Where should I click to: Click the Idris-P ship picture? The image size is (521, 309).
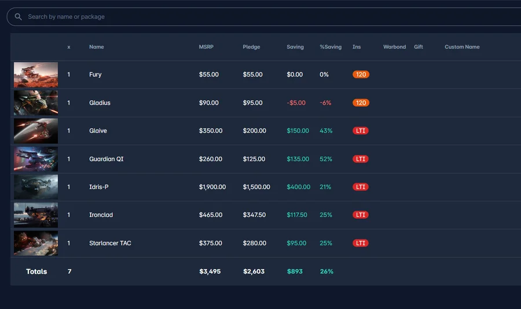pyautogui.click(x=36, y=187)
